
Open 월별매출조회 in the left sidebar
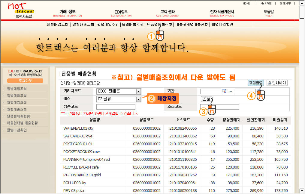coord(17,109)
